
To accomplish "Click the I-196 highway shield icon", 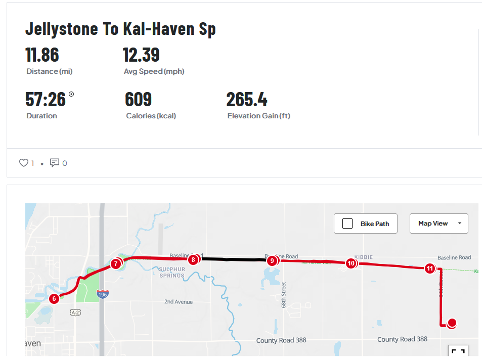I will (x=103, y=294).
